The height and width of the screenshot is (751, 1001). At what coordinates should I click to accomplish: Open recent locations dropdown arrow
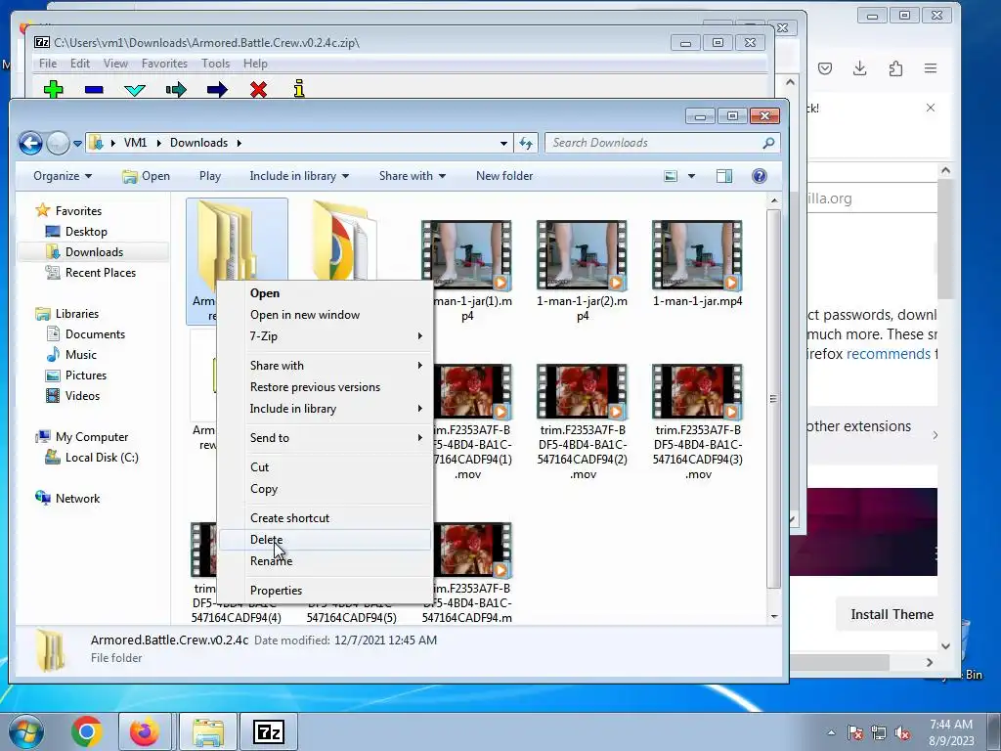(x=77, y=143)
